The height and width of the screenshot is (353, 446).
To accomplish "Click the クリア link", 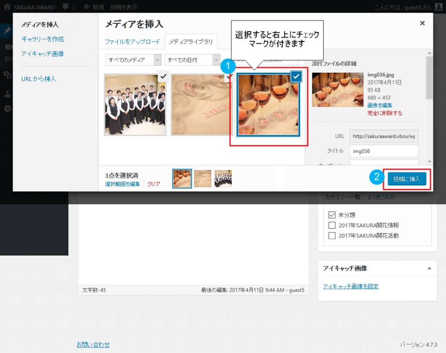I will 154,184.
